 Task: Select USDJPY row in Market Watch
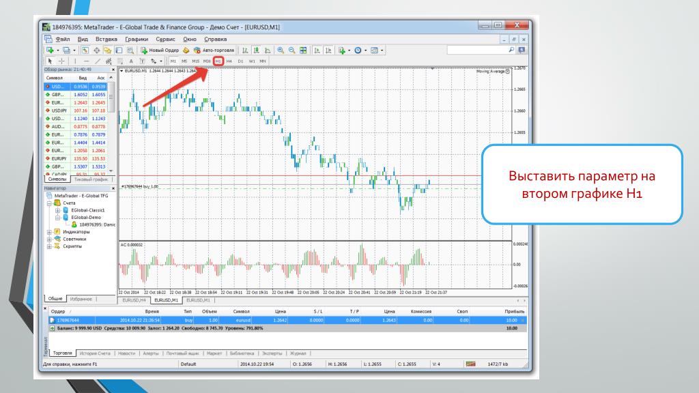[76, 111]
